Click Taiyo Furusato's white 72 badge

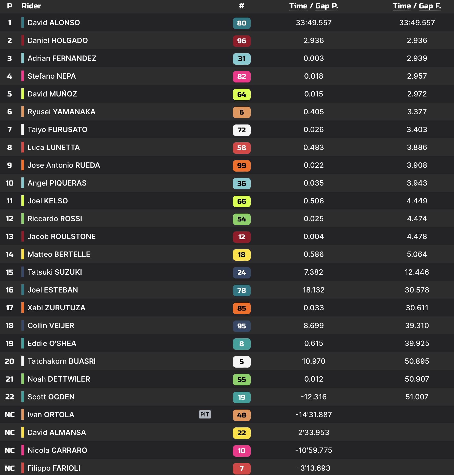(x=242, y=130)
